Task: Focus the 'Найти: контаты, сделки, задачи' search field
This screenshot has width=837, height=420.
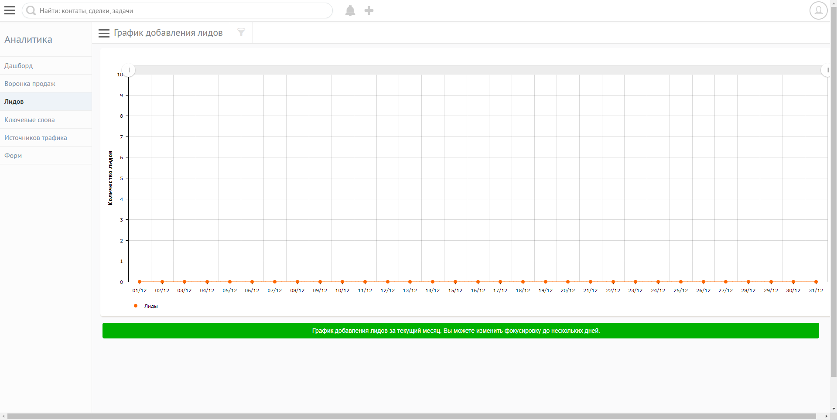Action: click(177, 10)
